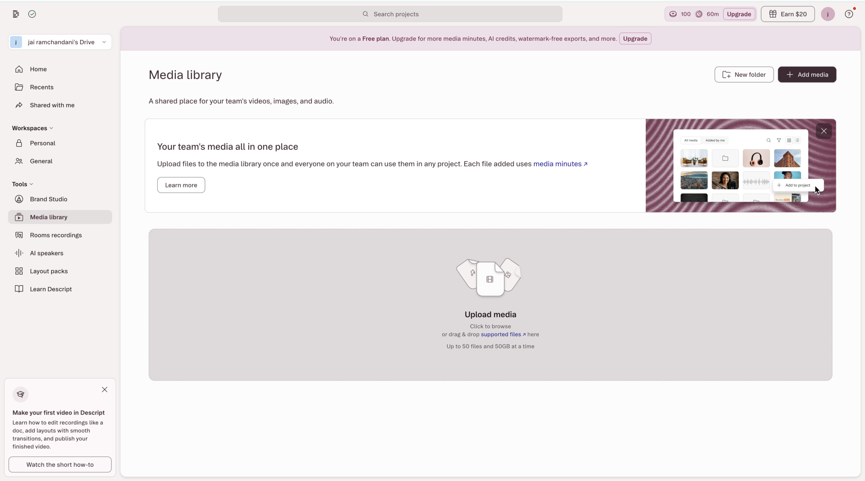The height and width of the screenshot is (481, 865).
Task: Open Brand Studio tool
Action: (x=60, y=199)
